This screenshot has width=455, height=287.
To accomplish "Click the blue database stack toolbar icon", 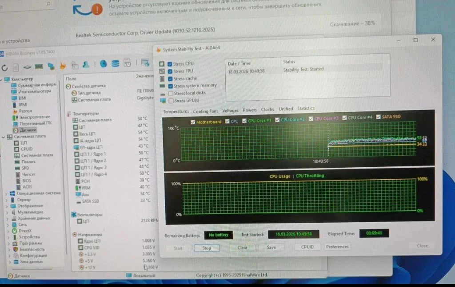I will click(115, 63).
